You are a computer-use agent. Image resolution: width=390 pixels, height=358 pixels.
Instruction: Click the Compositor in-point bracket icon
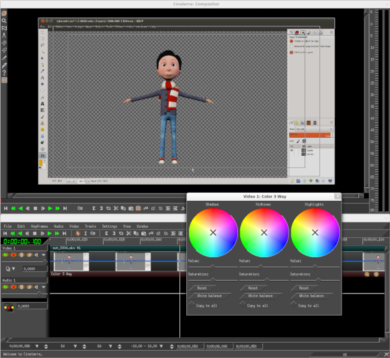93,208
